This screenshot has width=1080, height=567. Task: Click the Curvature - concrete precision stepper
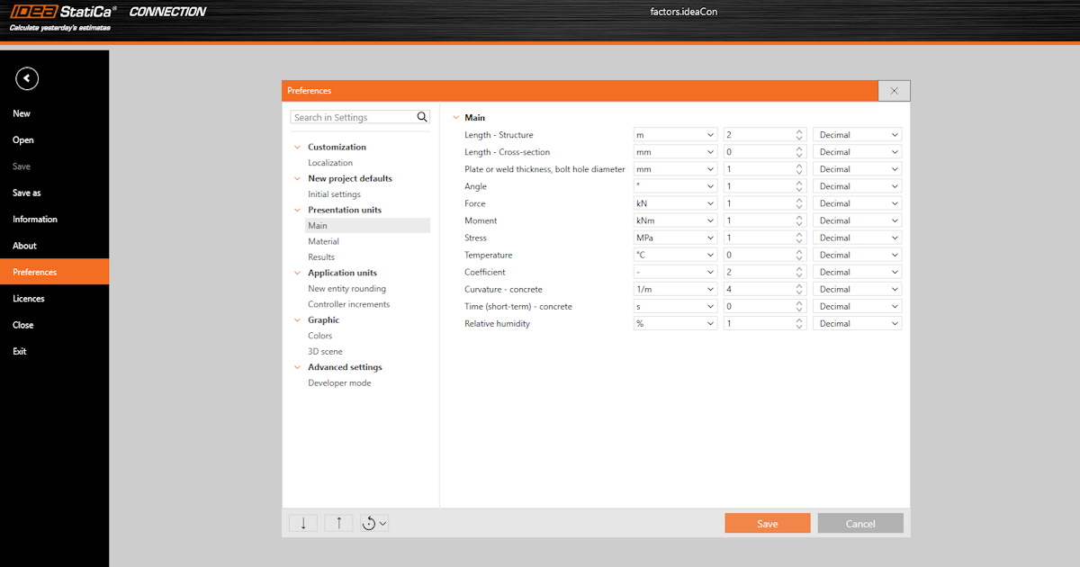point(798,289)
